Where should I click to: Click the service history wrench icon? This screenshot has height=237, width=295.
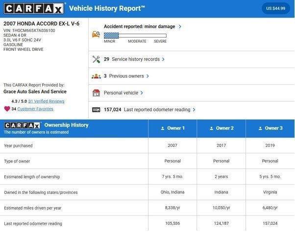(96, 59)
